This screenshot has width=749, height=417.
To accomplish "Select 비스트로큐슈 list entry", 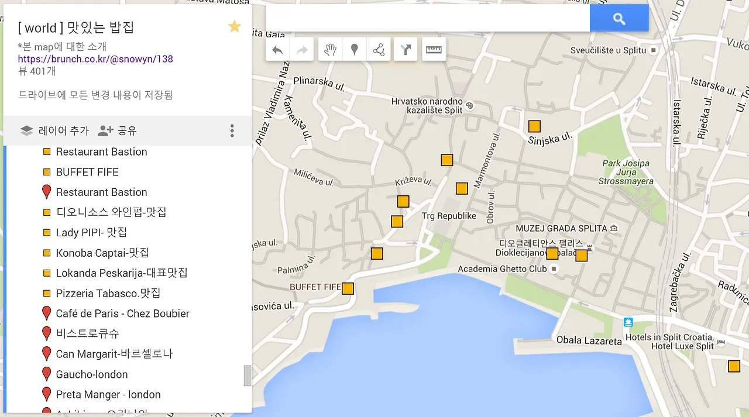I will pos(87,333).
